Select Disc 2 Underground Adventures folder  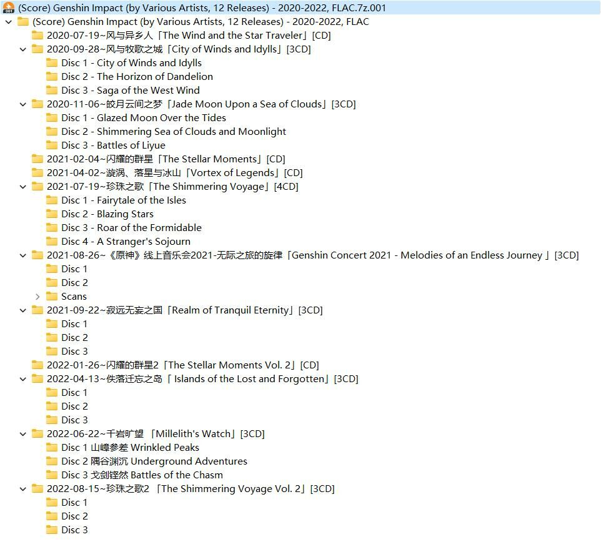[154, 461]
